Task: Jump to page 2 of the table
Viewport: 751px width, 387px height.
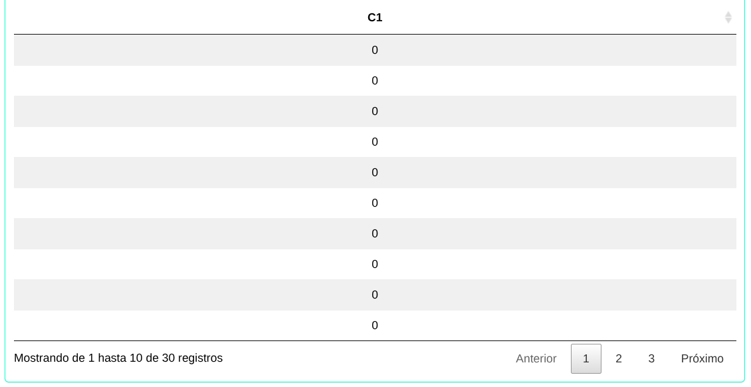Action: [619, 358]
